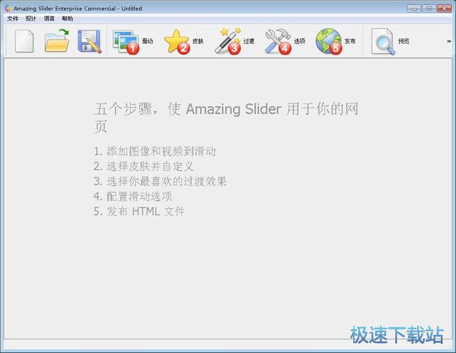Open the 文件 menu
456x353 pixels.
(13, 19)
